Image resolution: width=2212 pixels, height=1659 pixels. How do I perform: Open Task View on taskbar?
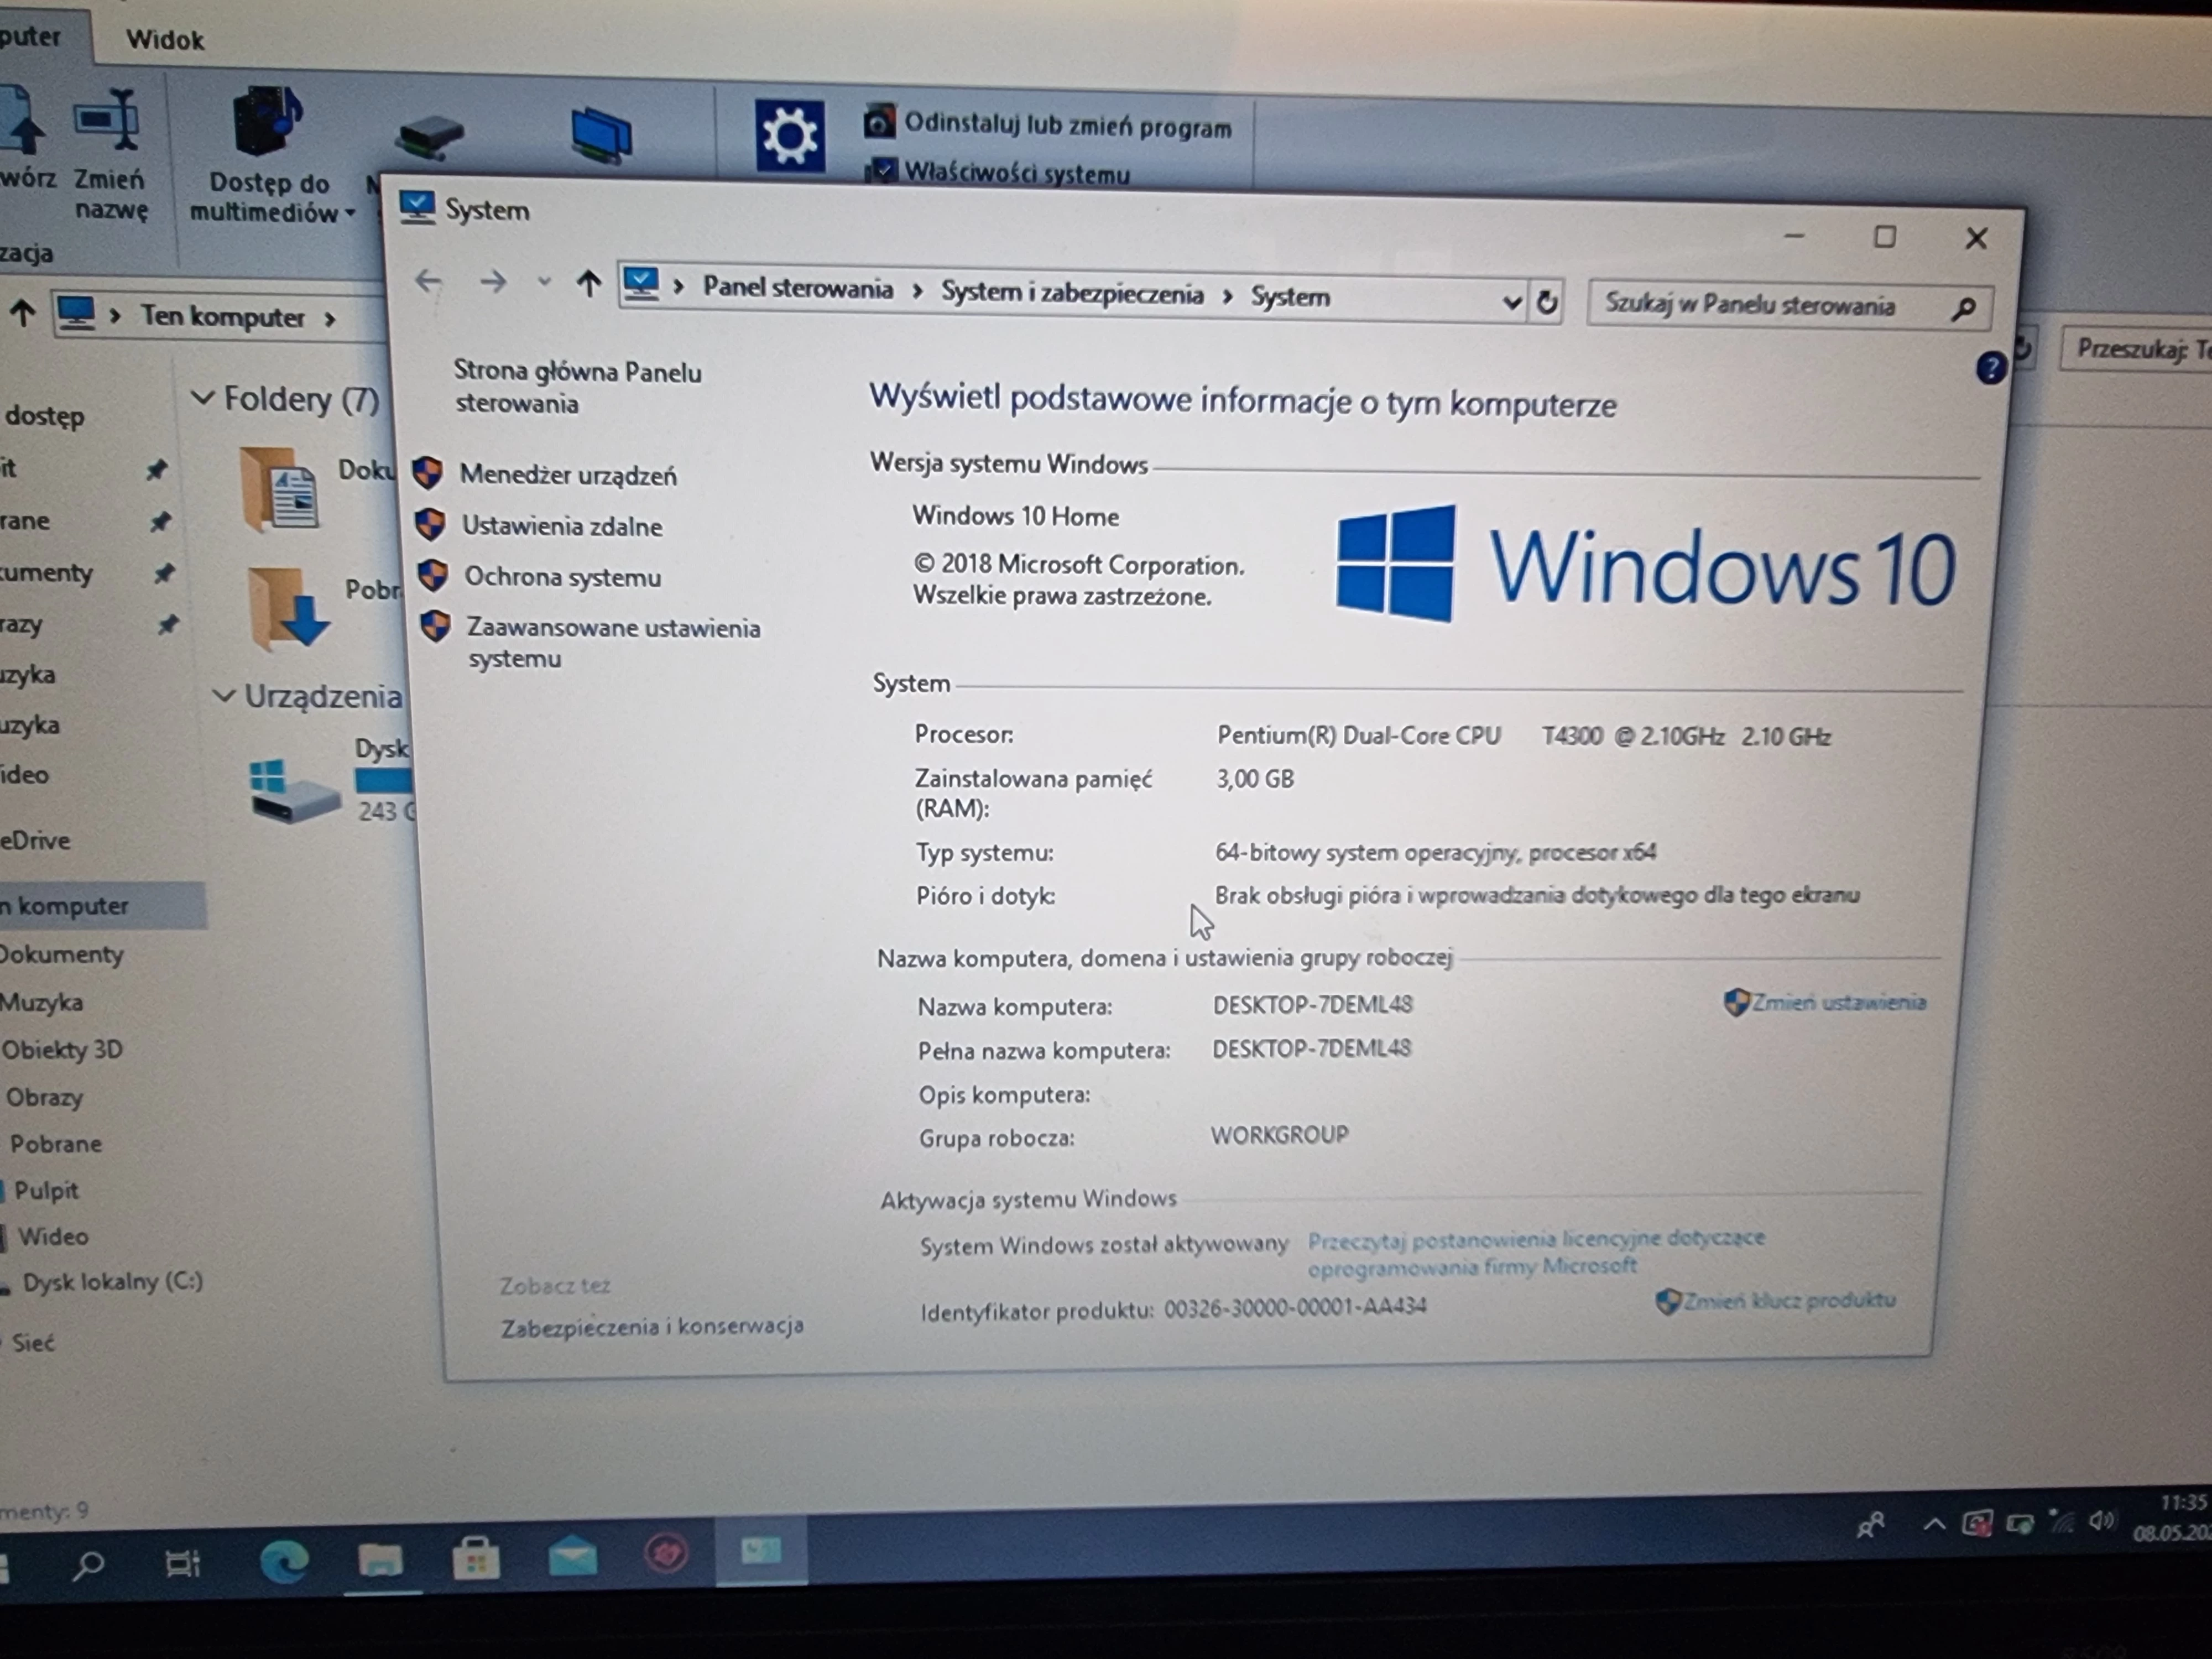183,1563
